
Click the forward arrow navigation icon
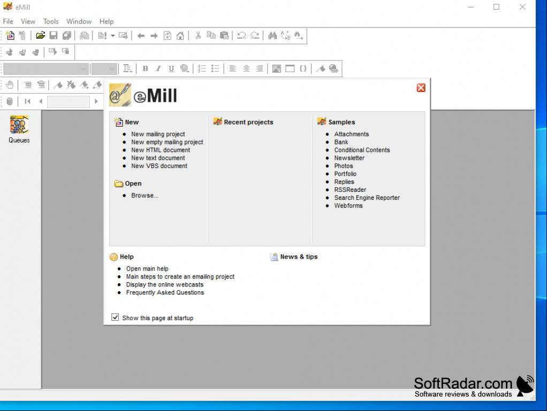pos(154,36)
